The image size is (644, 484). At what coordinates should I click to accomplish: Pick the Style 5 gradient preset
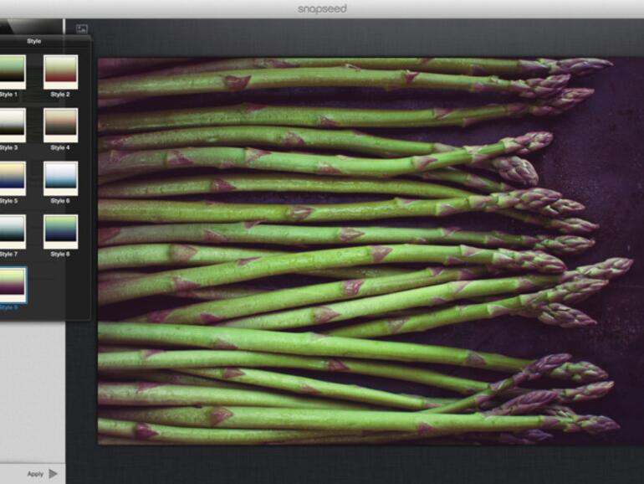point(13,178)
